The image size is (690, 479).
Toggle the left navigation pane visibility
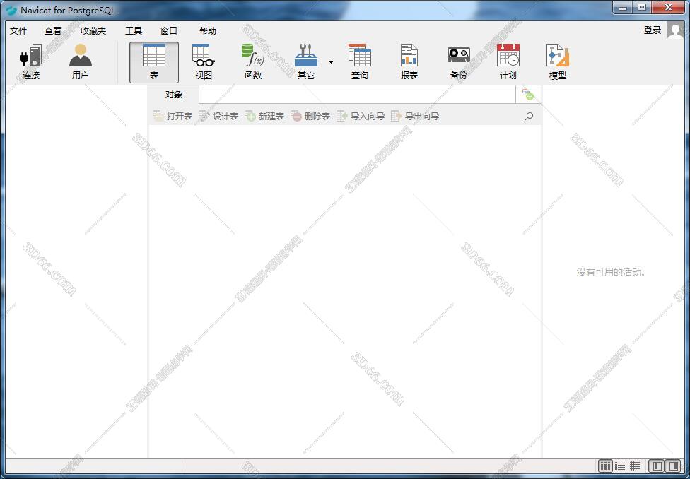pyautogui.click(x=657, y=466)
